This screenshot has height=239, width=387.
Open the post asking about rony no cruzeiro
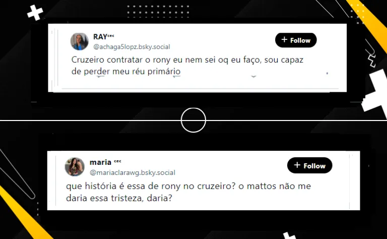(x=188, y=192)
